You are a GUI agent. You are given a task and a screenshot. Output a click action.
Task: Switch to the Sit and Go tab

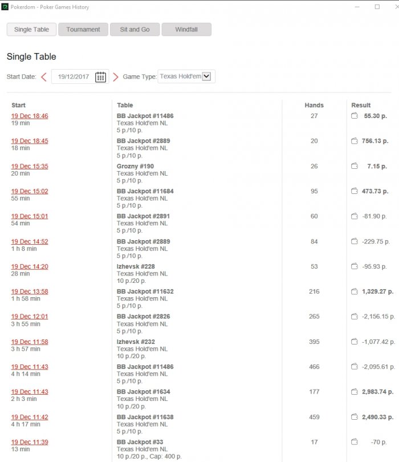tap(135, 30)
